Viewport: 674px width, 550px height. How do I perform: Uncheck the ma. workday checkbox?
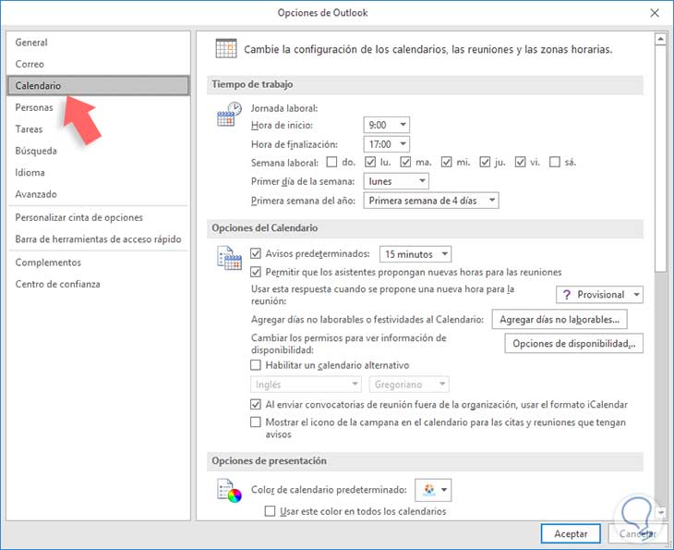(405, 162)
